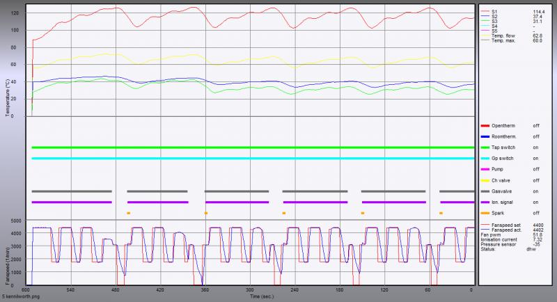Click the first orange spark marker on chart
Viewport: 557px width, 302px height.
click(x=128, y=212)
